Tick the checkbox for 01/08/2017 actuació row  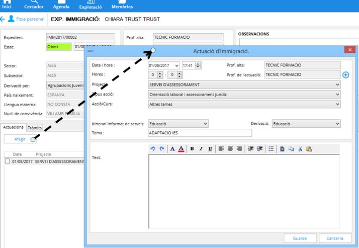coord(7,161)
